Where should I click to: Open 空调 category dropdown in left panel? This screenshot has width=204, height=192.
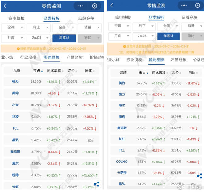[13, 28]
